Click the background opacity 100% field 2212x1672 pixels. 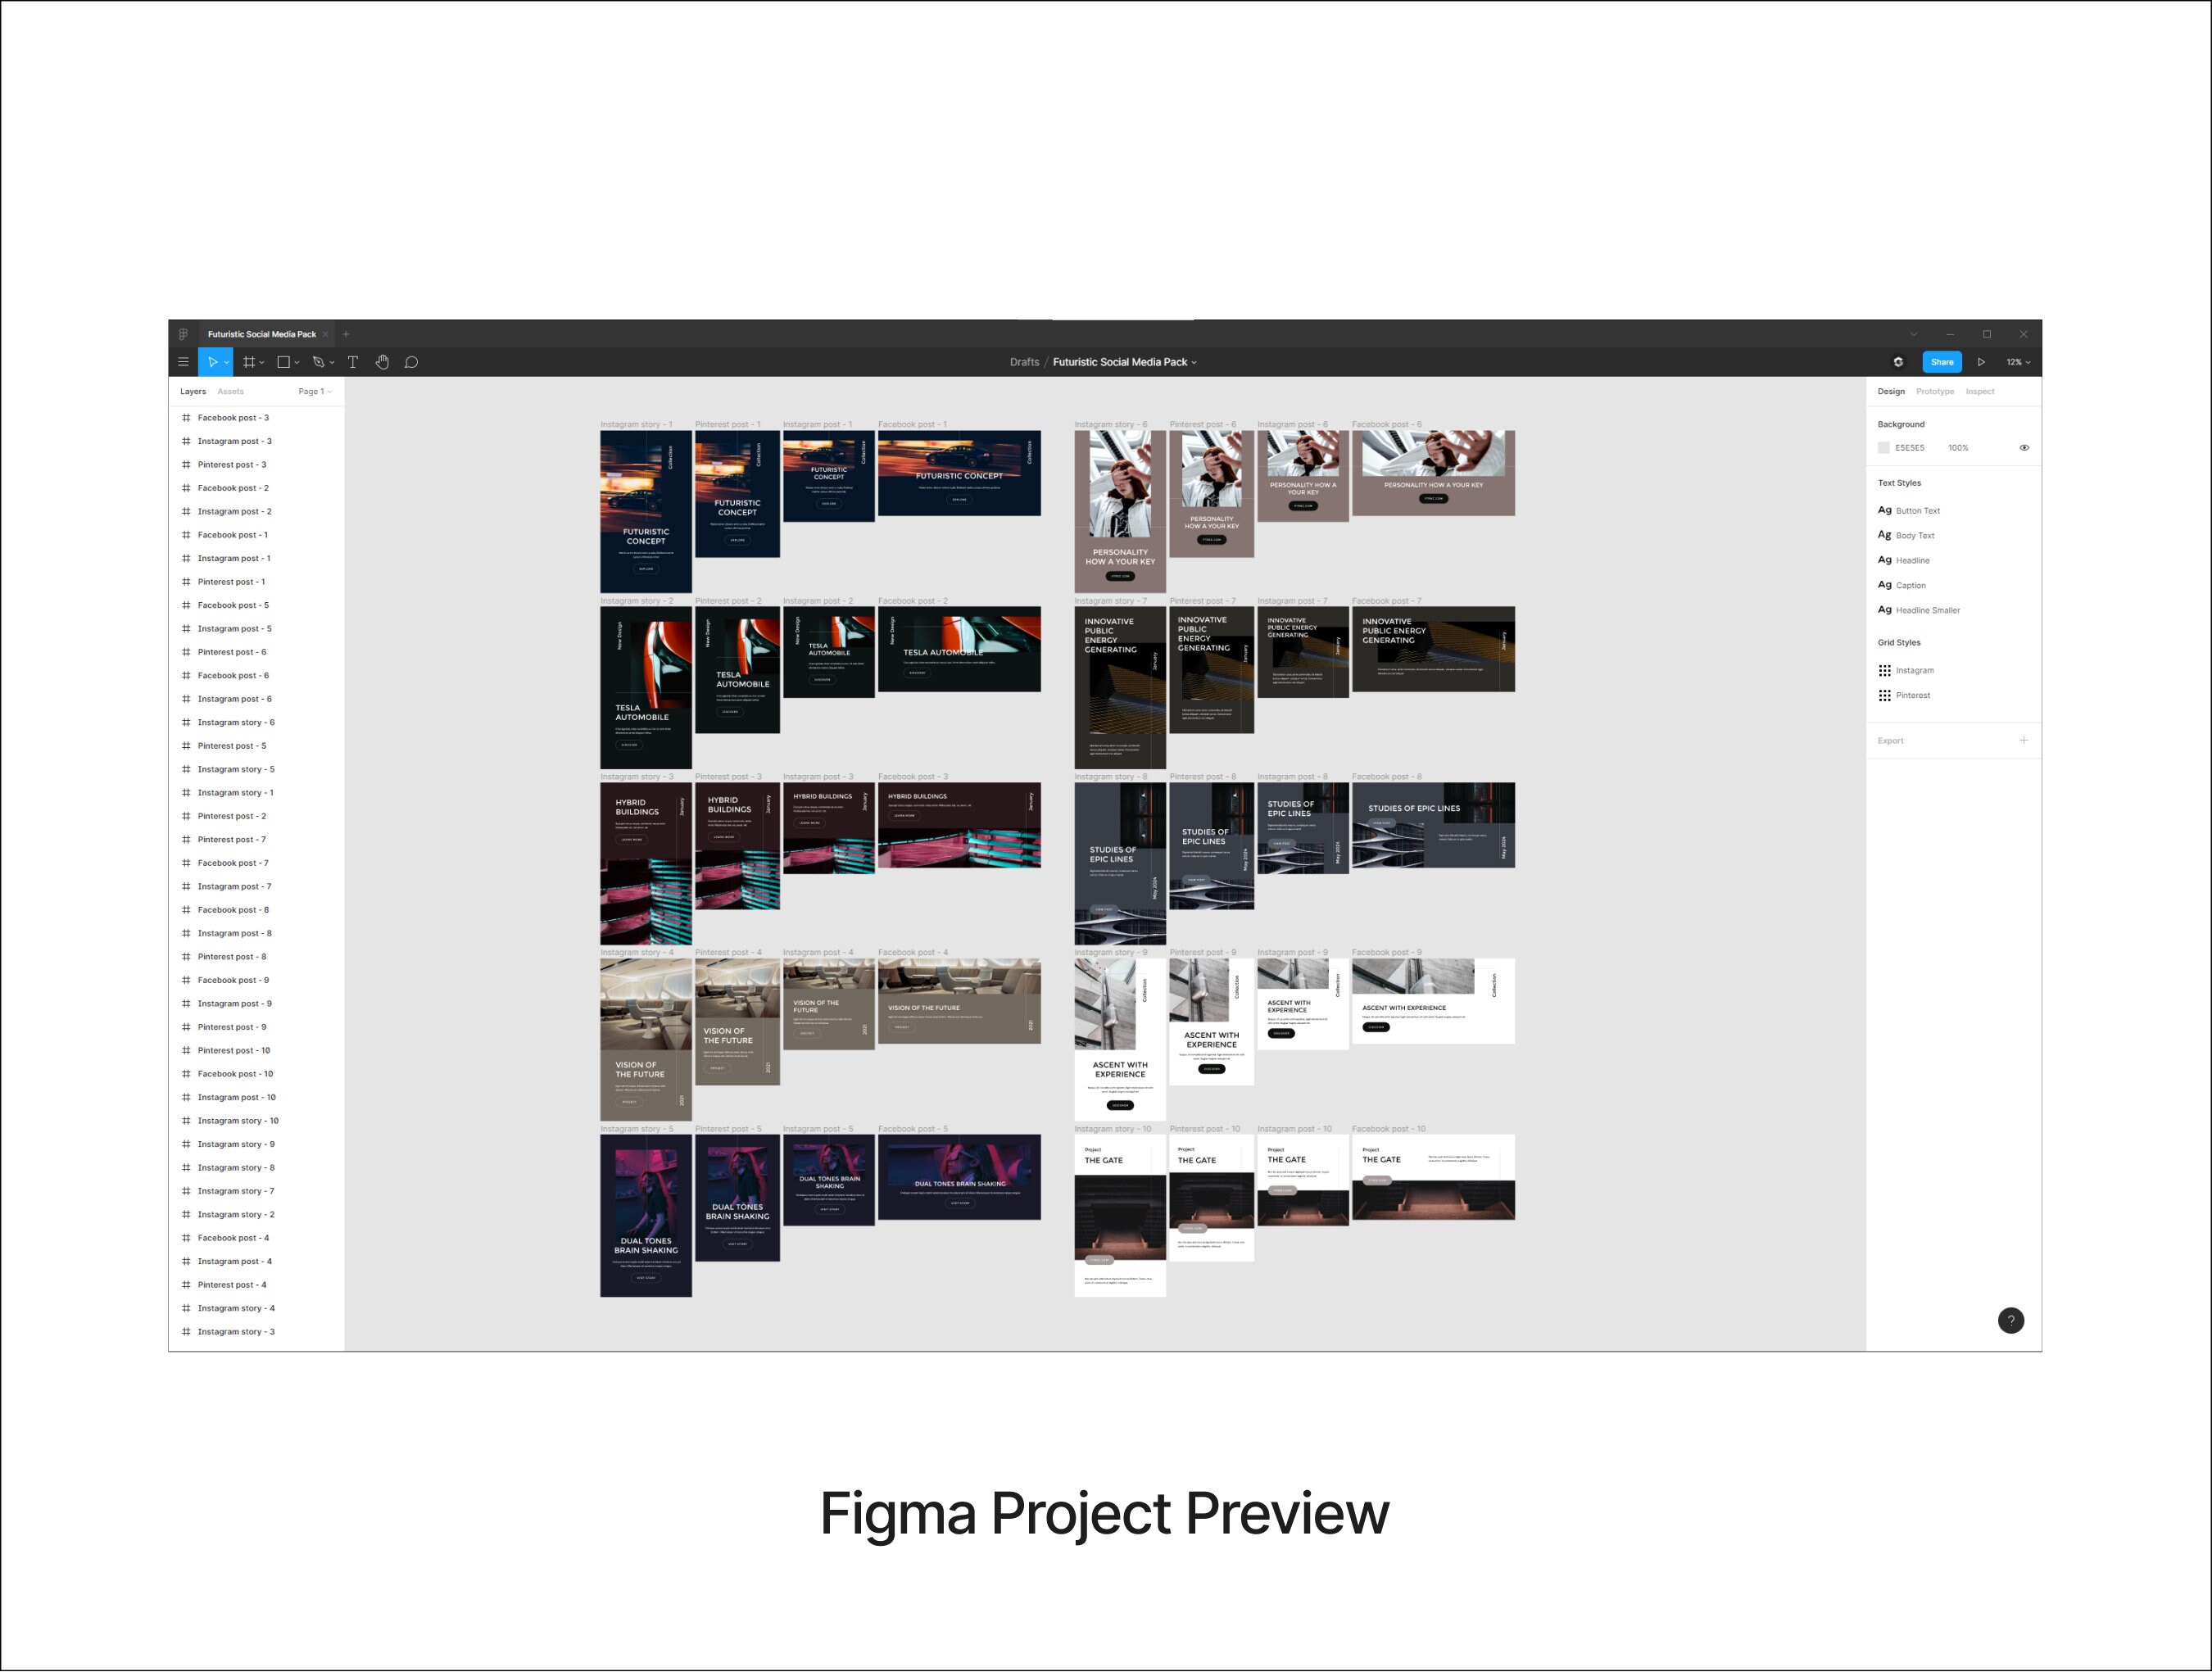(x=1958, y=448)
